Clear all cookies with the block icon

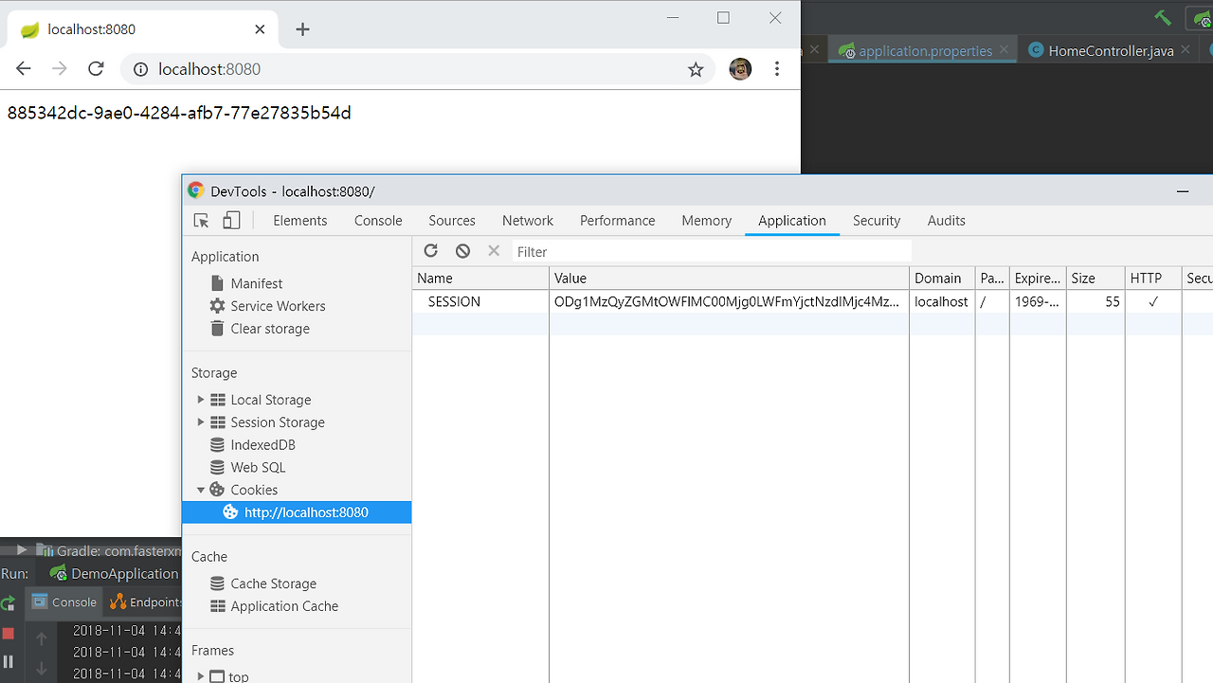(462, 251)
